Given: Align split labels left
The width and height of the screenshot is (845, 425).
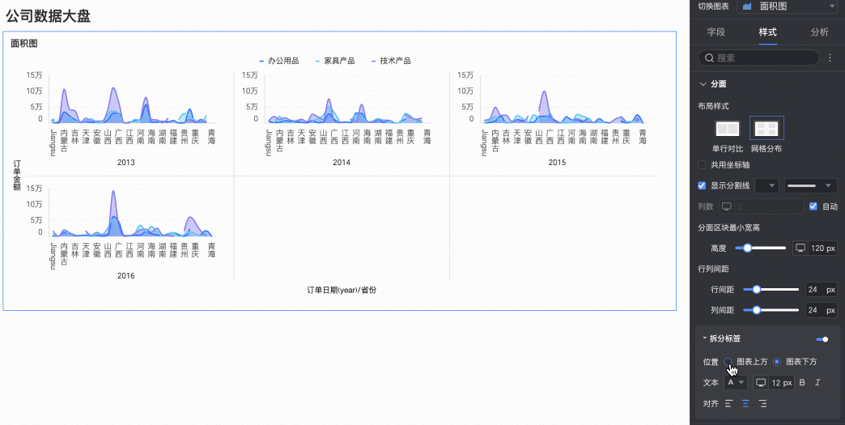Looking at the screenshot, I should tap(728, 403).
